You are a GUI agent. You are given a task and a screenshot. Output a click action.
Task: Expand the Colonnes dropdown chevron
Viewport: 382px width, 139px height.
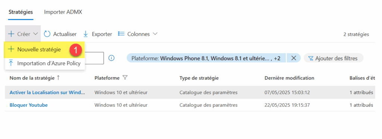click(155, 34)
